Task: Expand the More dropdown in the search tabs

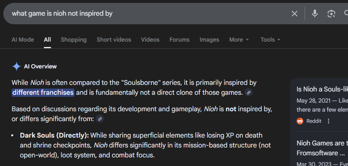Action: point(239,40)
